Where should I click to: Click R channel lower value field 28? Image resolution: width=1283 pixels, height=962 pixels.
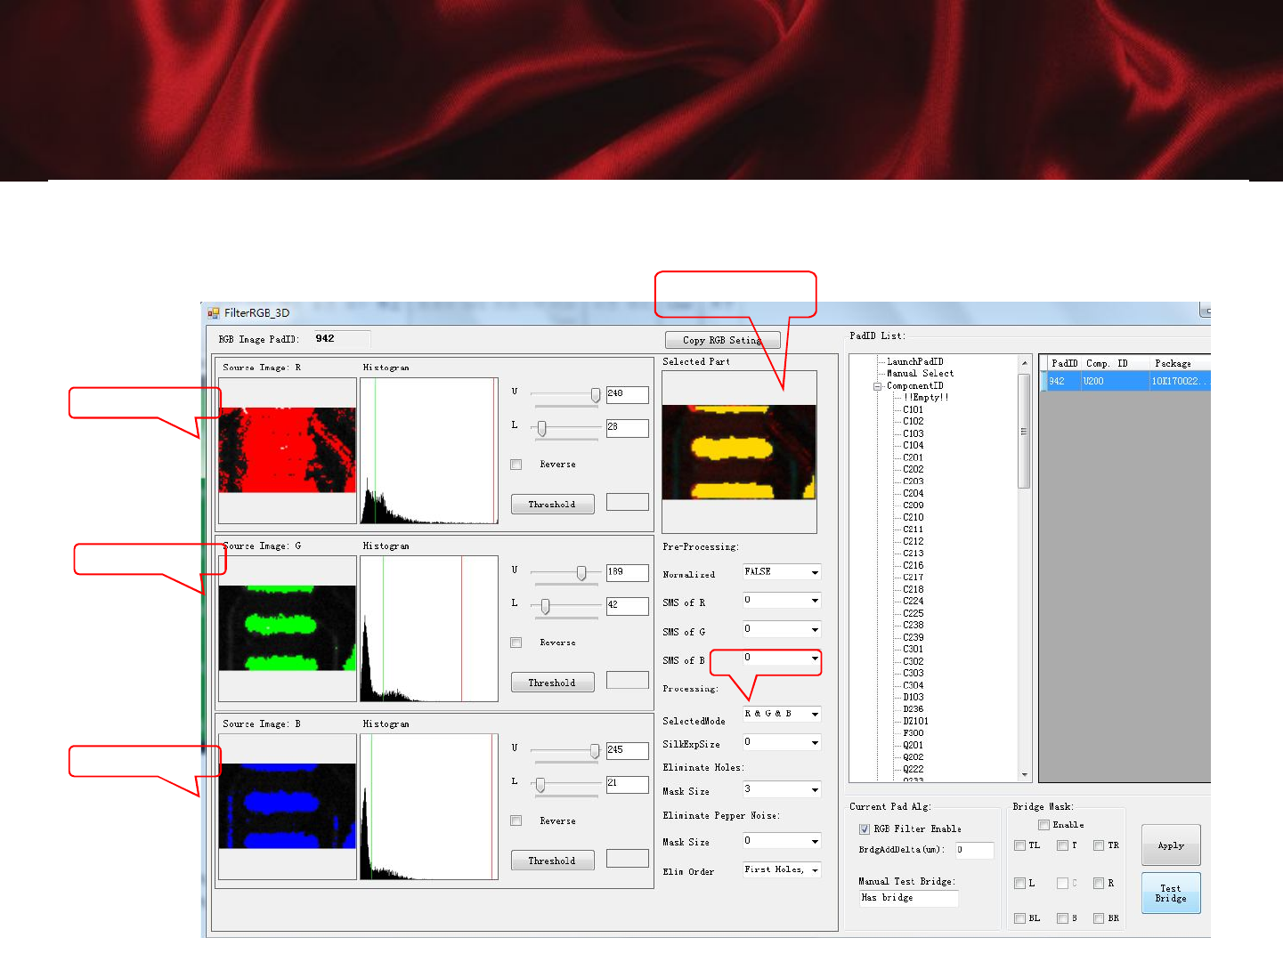627,428
